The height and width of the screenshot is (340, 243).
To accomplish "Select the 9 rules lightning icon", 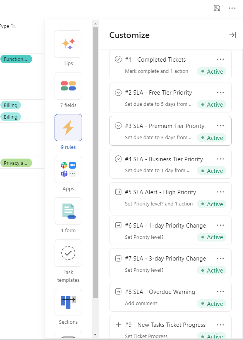I will (68, 128).
